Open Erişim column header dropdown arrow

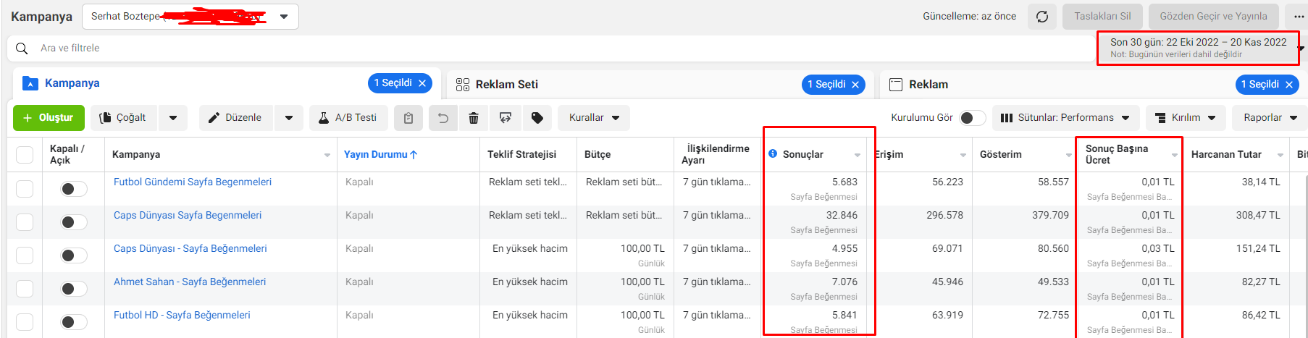(963, 155)
